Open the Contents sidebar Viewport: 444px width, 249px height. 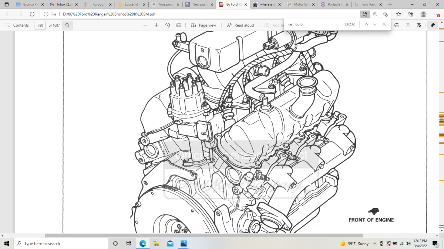17,25
